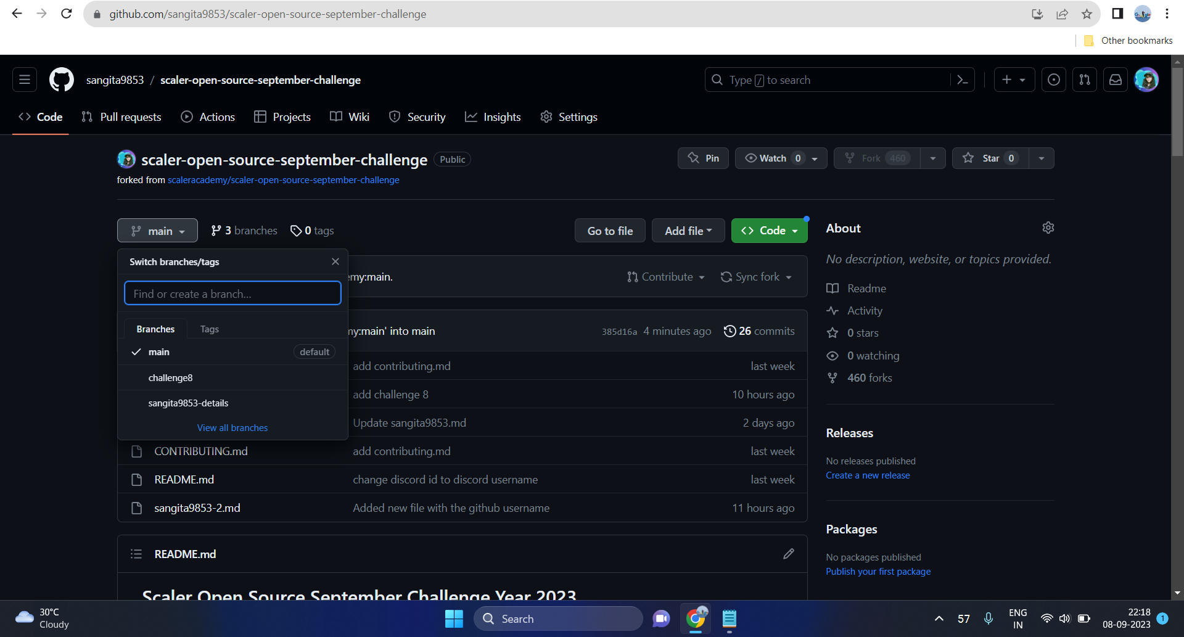
Task: Open the command palette terminal icon
Action: (963, 80)
